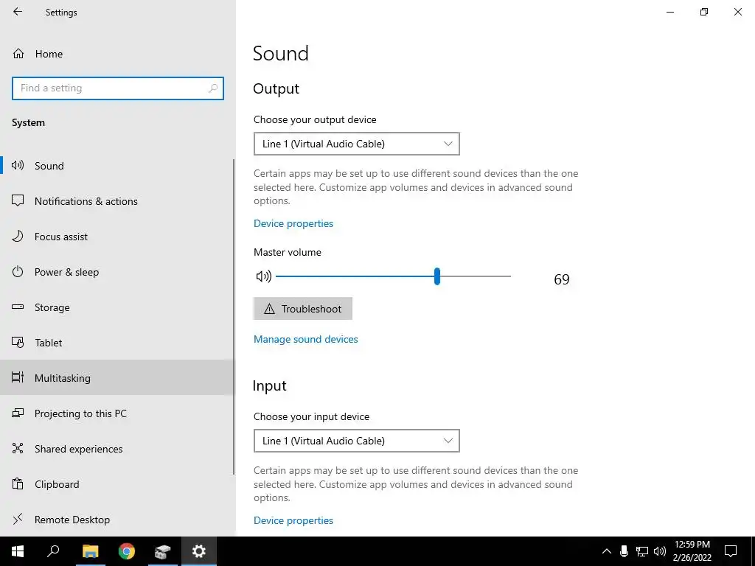Open Shared experiences settings

(118, 449)
